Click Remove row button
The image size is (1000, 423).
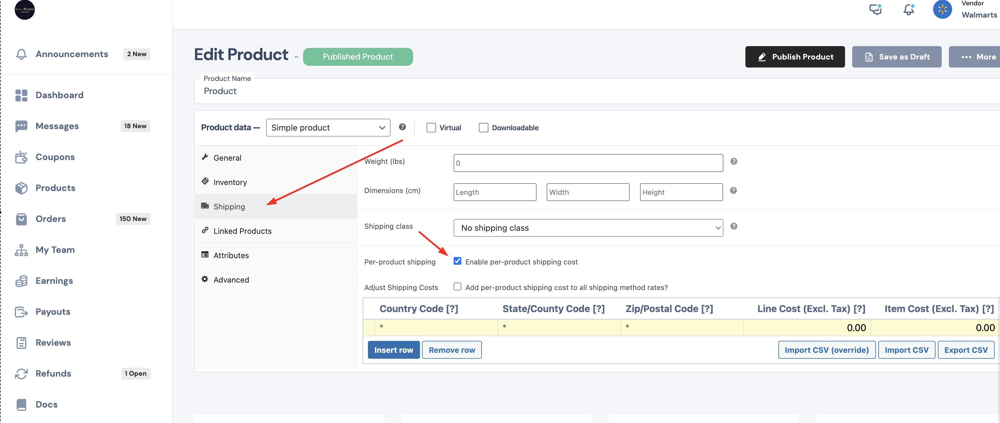(x=452, y=350)
